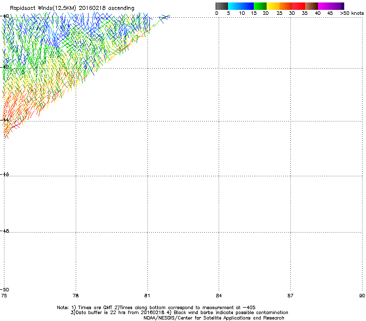366x321 pixels.
Task: Click the latitude axis label '-46'
Action: pyautogui.click(x=4, y=174)
